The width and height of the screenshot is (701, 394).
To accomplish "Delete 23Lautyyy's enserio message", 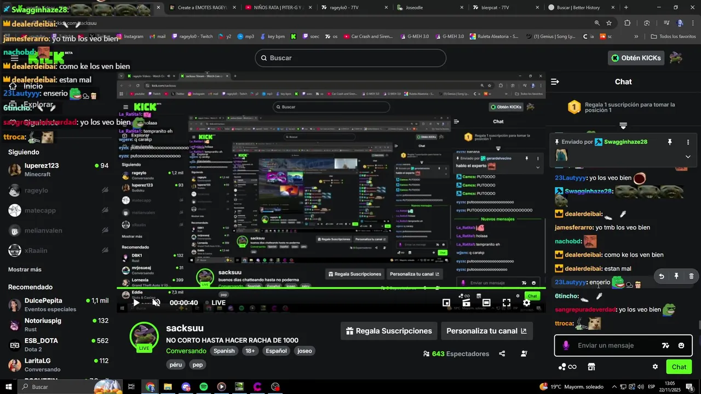I will tap(691, 276).
